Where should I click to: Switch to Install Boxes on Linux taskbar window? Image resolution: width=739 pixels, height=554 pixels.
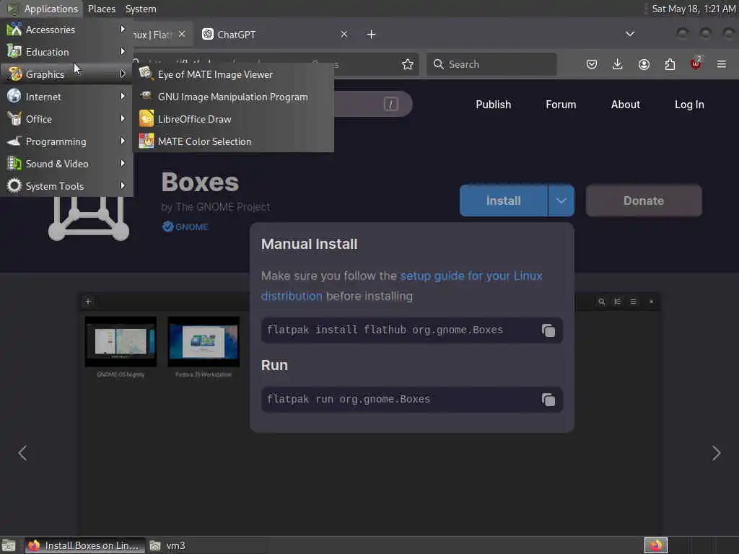pyautogui.click(x=85, y=545)
